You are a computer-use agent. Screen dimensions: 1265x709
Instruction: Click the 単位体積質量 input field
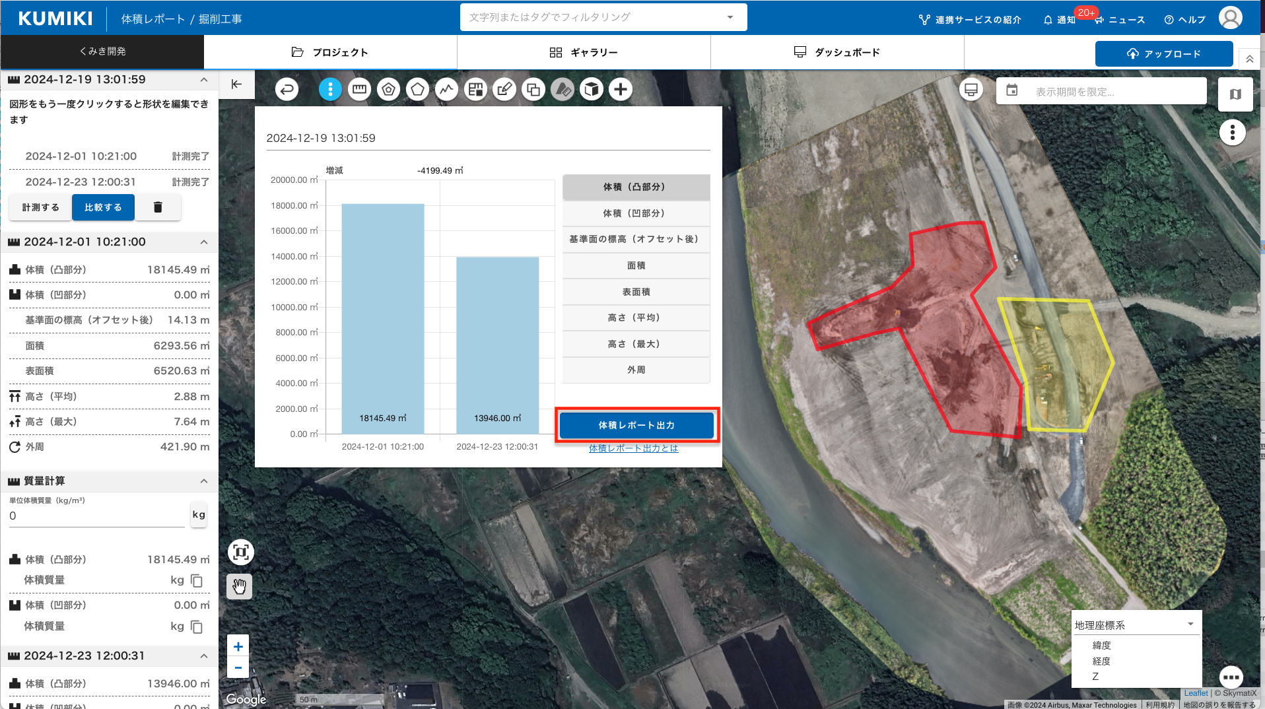pos(96,516)
